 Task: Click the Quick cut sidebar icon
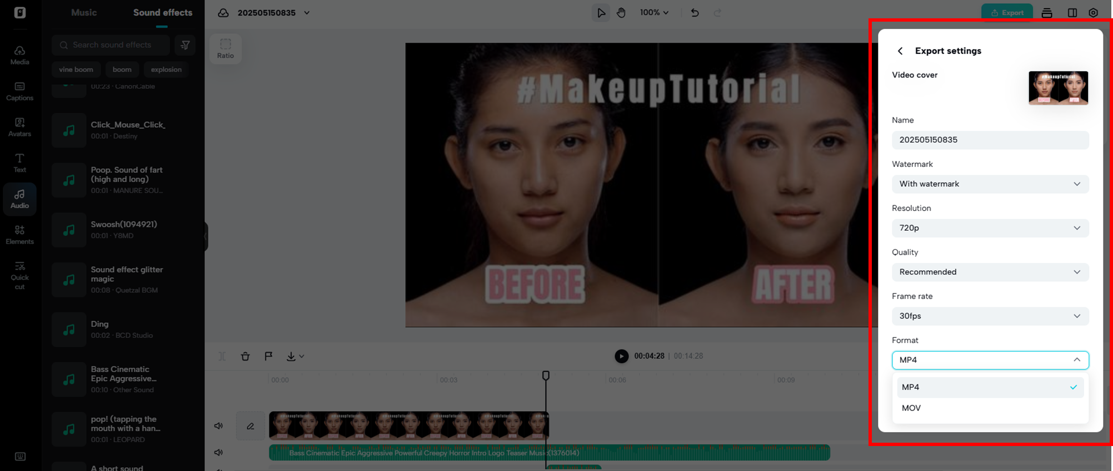[x=19, y=275]
